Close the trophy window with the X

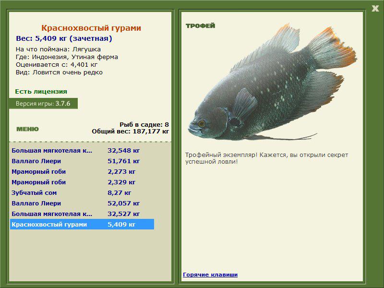point(375,9)
